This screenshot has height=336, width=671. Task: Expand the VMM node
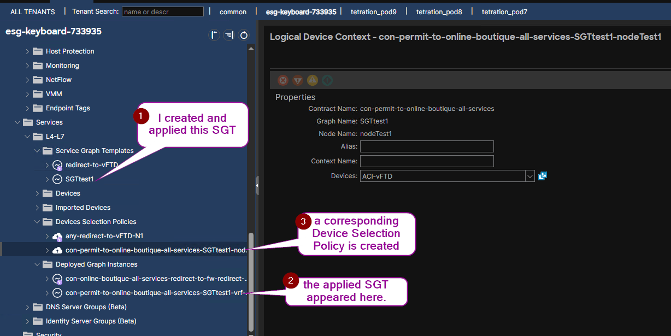(27, 94)
